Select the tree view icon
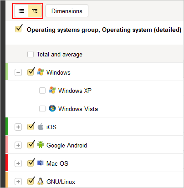 (35, 11)
